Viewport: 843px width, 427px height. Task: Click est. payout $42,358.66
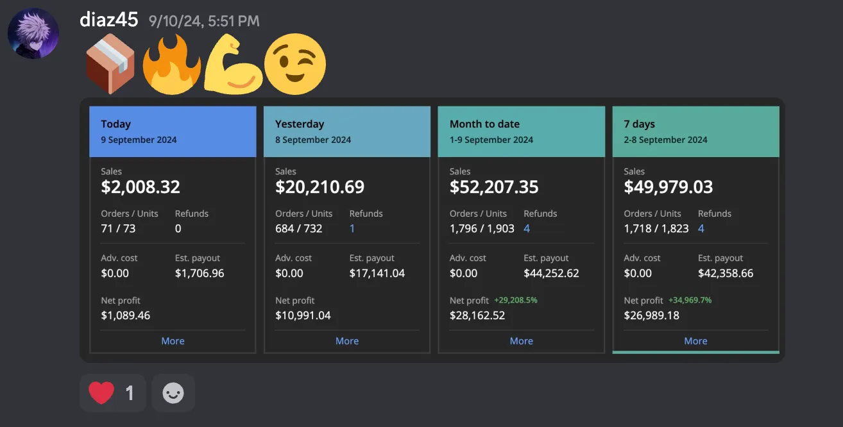click(726, 273)
